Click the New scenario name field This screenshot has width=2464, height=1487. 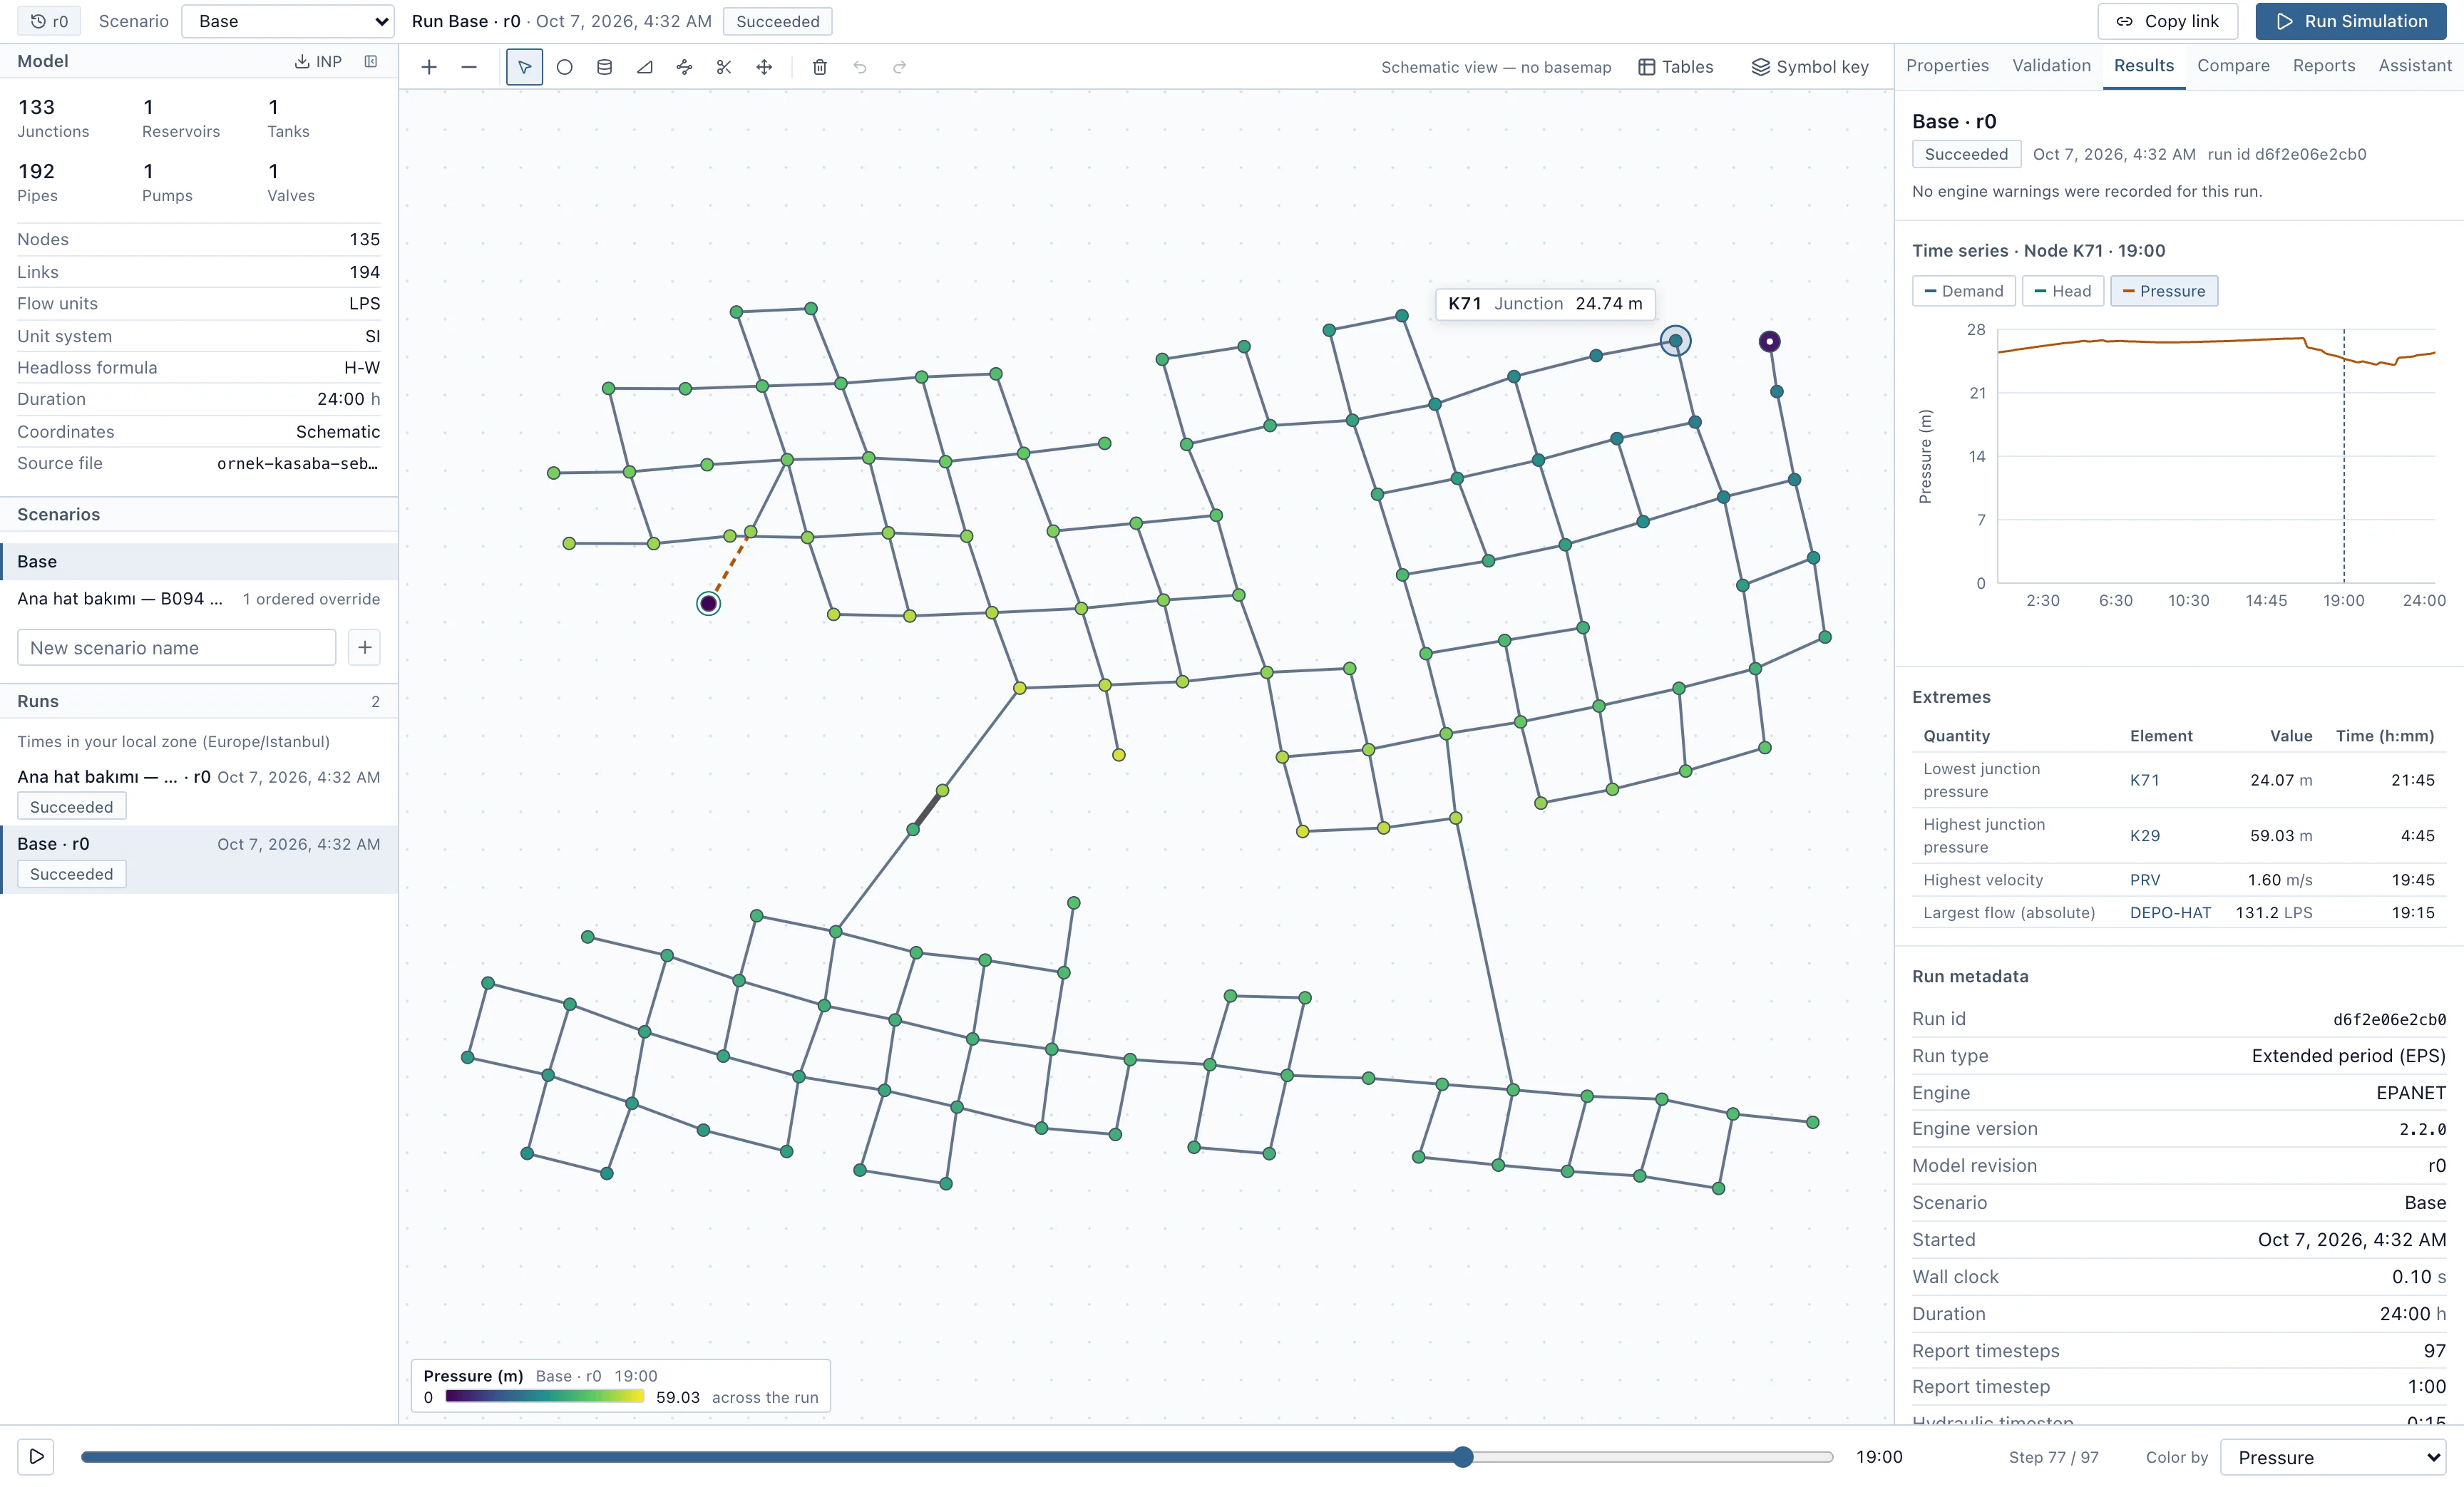[176, 647]
